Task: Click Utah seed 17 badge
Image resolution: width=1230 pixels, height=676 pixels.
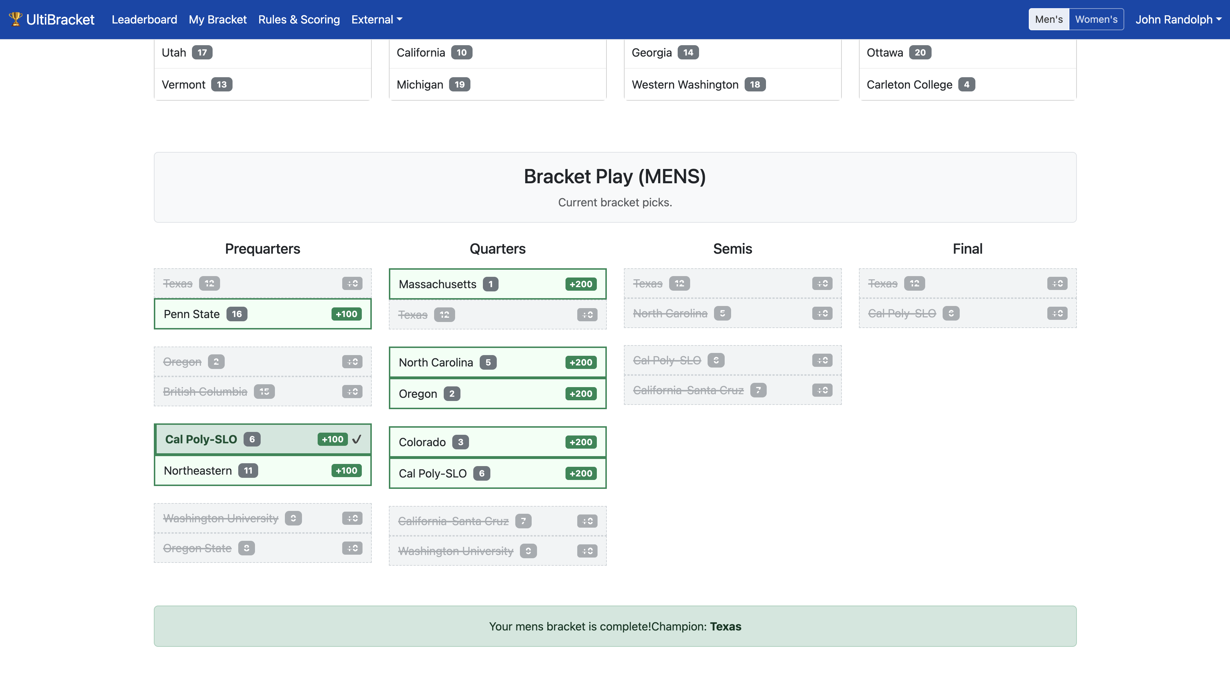Action: 203,52
